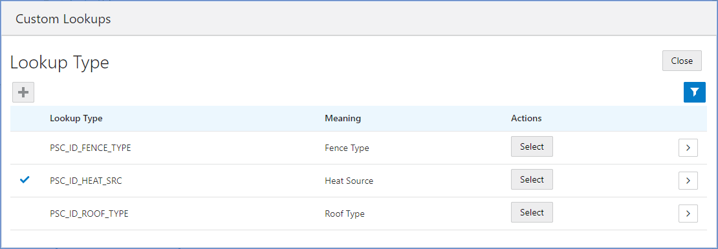Screen dimensions: 718x249
Task: Click the blue checkmark on PSC_ID_HEAT_SRC row
Action: click(x=25, y=180)
